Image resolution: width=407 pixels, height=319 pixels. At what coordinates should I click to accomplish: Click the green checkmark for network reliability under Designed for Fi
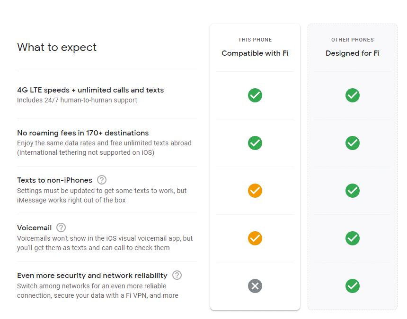click(353, 286)
